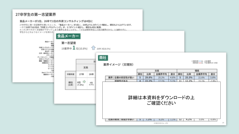The image size is (239, 134).
Task: Click the 業界イメージ（文理別） title
Action: (x=118, y=64)
